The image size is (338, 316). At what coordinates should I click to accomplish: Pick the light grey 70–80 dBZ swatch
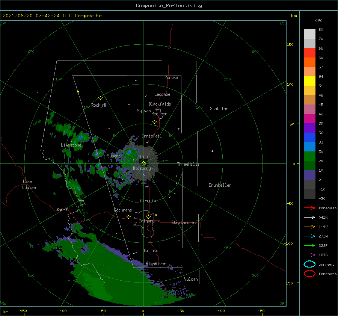click(x=309, y=34)
